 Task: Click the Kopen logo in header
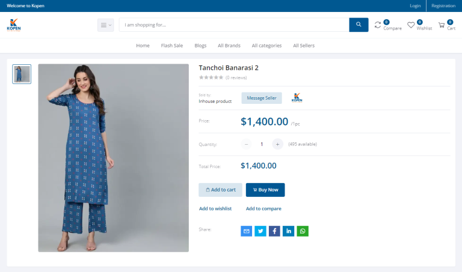(x=14, y=25)
